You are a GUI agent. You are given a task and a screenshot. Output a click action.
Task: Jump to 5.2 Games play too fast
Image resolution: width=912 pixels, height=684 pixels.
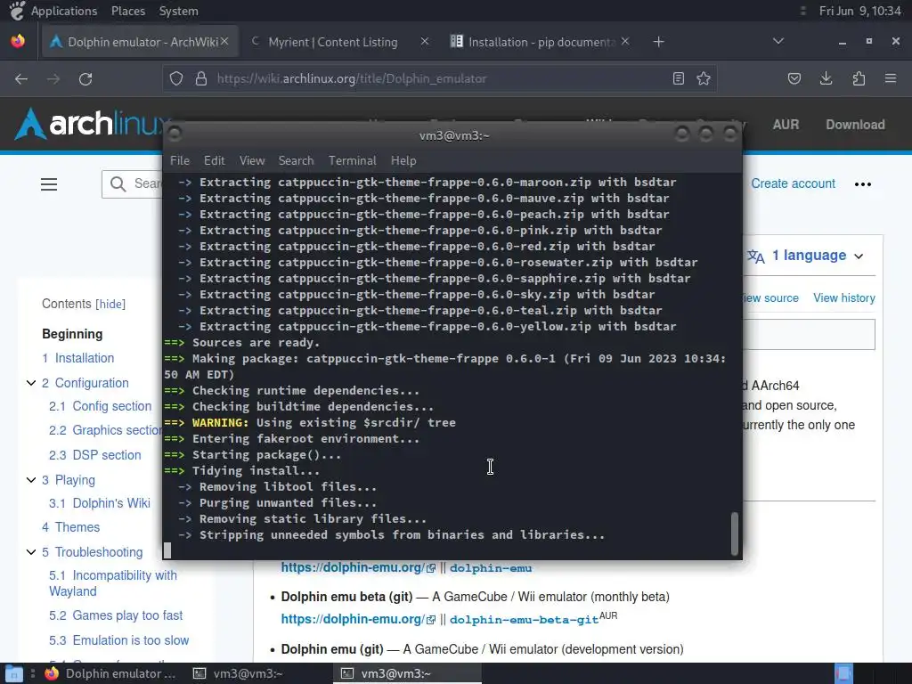point(116,615)
